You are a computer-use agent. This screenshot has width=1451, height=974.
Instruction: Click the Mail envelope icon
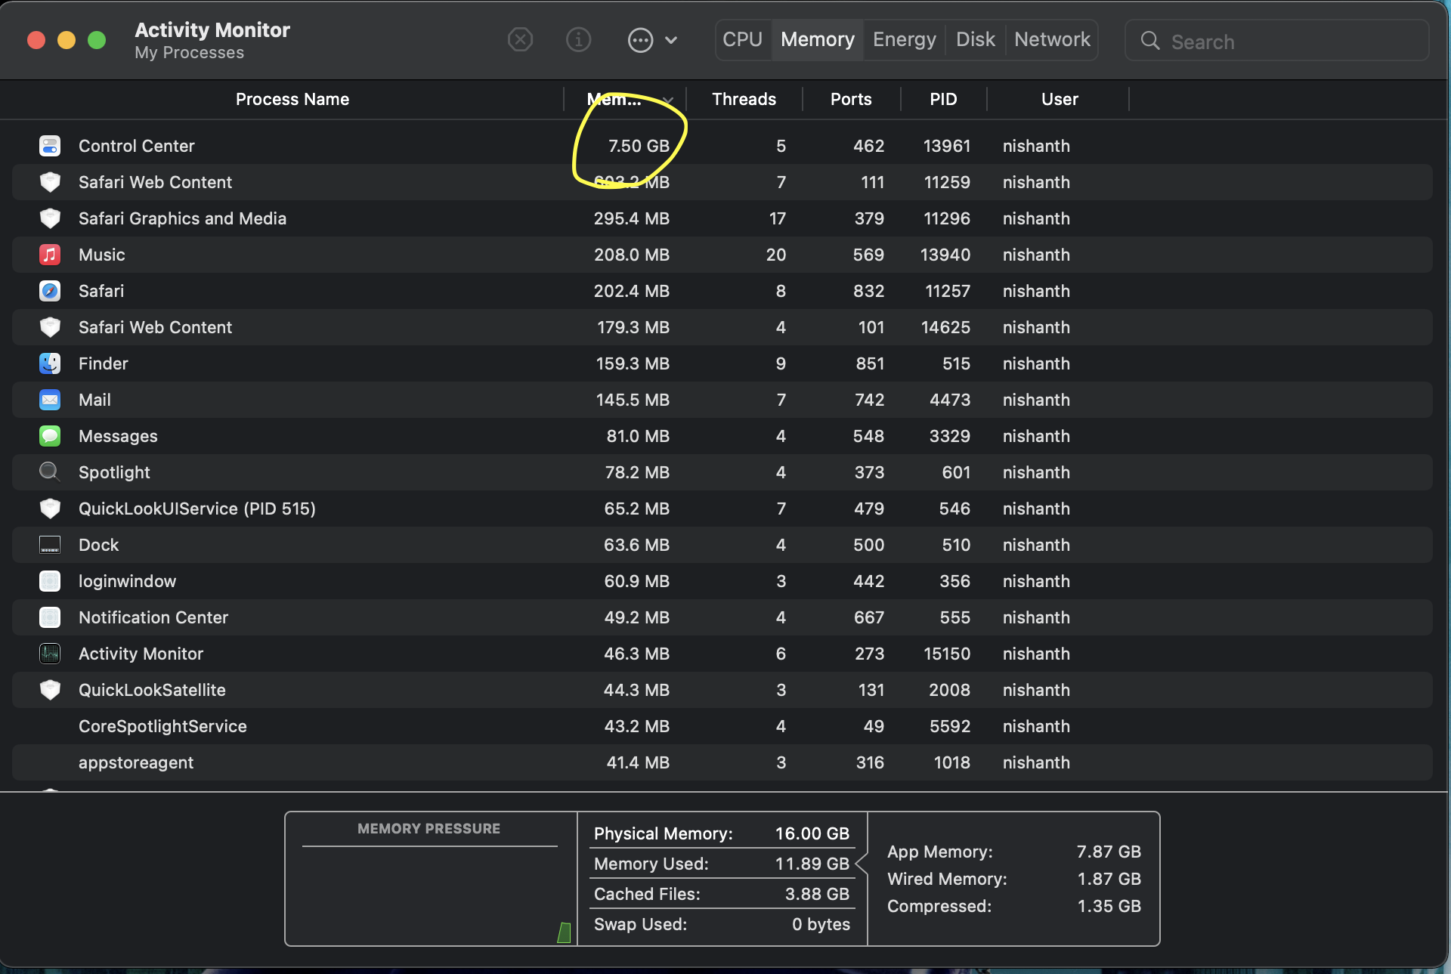pos(50,400)
